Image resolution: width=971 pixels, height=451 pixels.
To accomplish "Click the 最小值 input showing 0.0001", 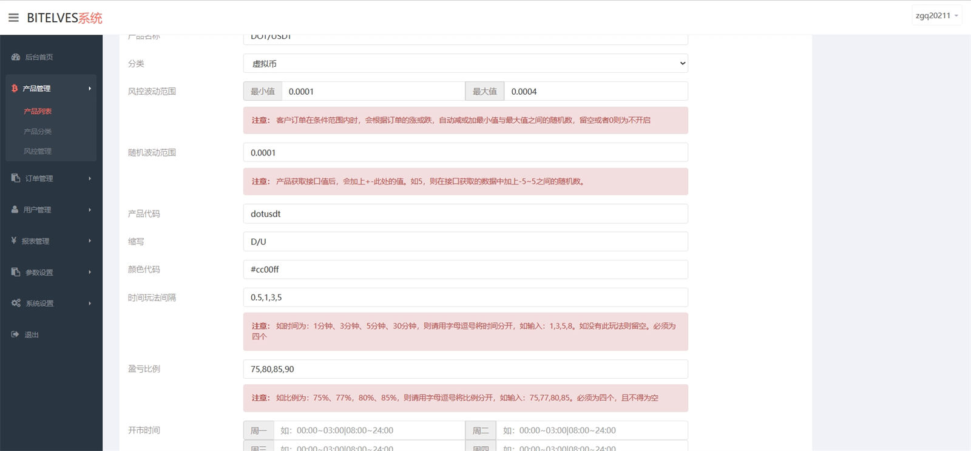I will pos(373,92).
